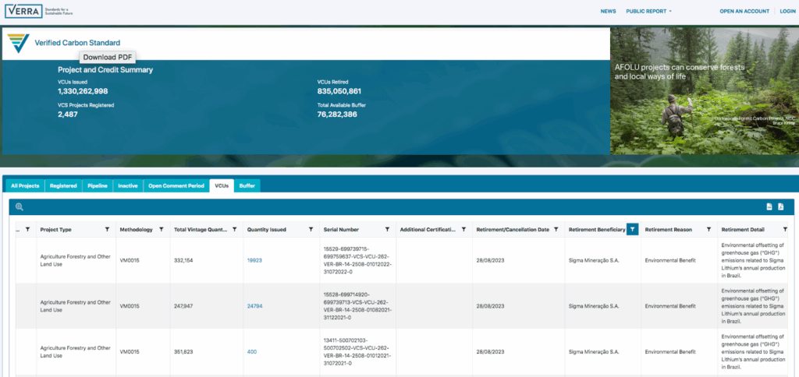Viewport: 799px width, 377px height.
Task: Click the Total Available Buffer value 76,282,386
Action: (337, 115)
